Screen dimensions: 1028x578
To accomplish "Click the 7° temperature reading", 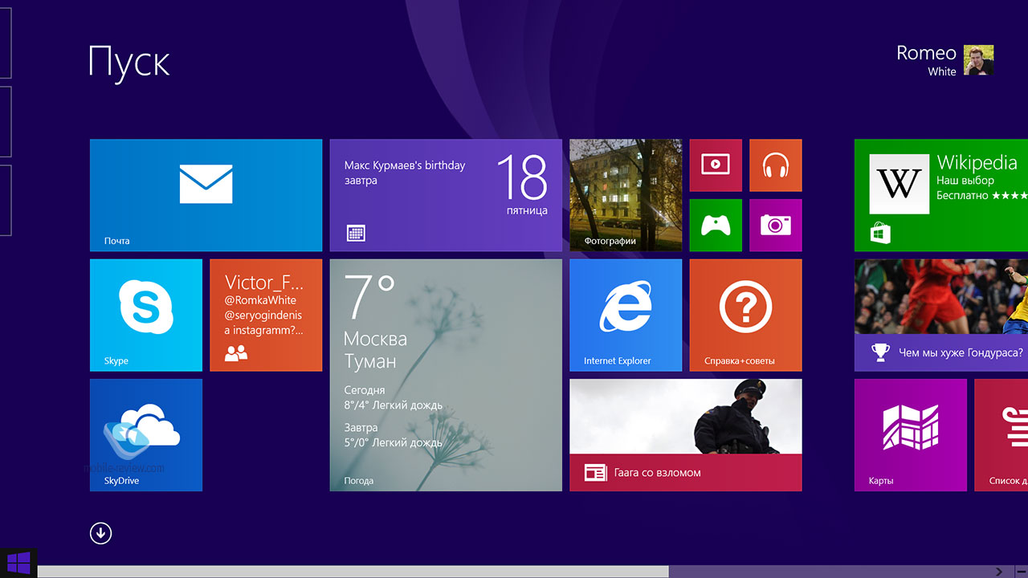I will tap(369, 297).
